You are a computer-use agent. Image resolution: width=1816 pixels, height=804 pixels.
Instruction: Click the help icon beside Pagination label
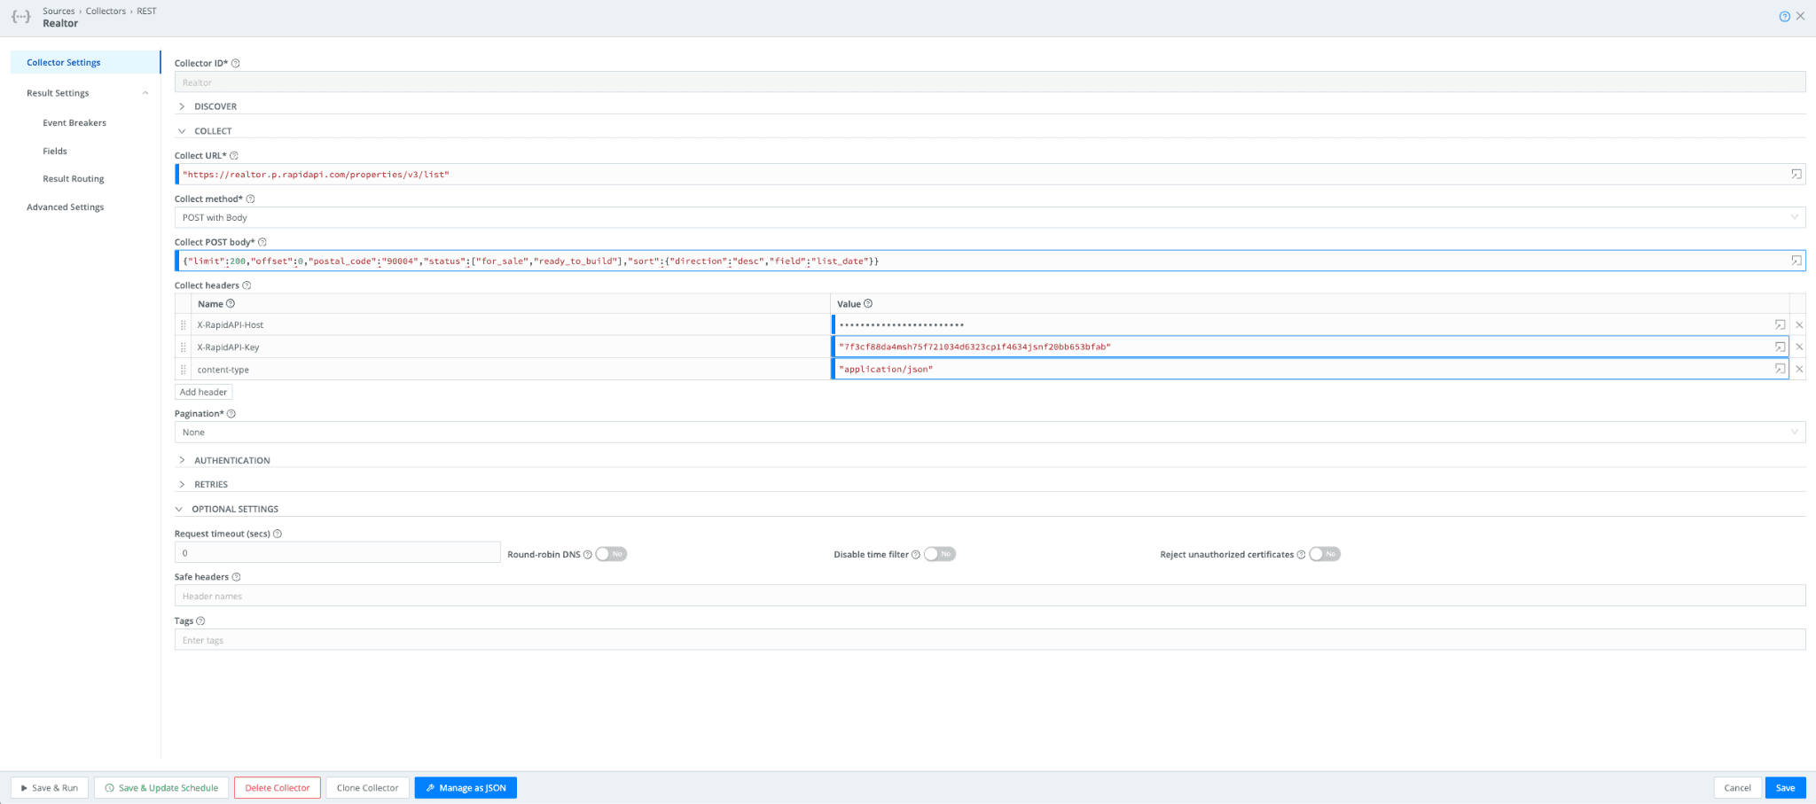[231, 414]
